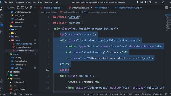The image size is (171, 96).
Task: Split the editor to the right
Action: [x=166, y=7]
